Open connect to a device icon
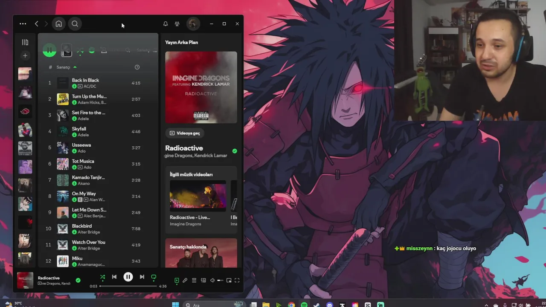This screenshot has width=546, height=307. (203, 280)
